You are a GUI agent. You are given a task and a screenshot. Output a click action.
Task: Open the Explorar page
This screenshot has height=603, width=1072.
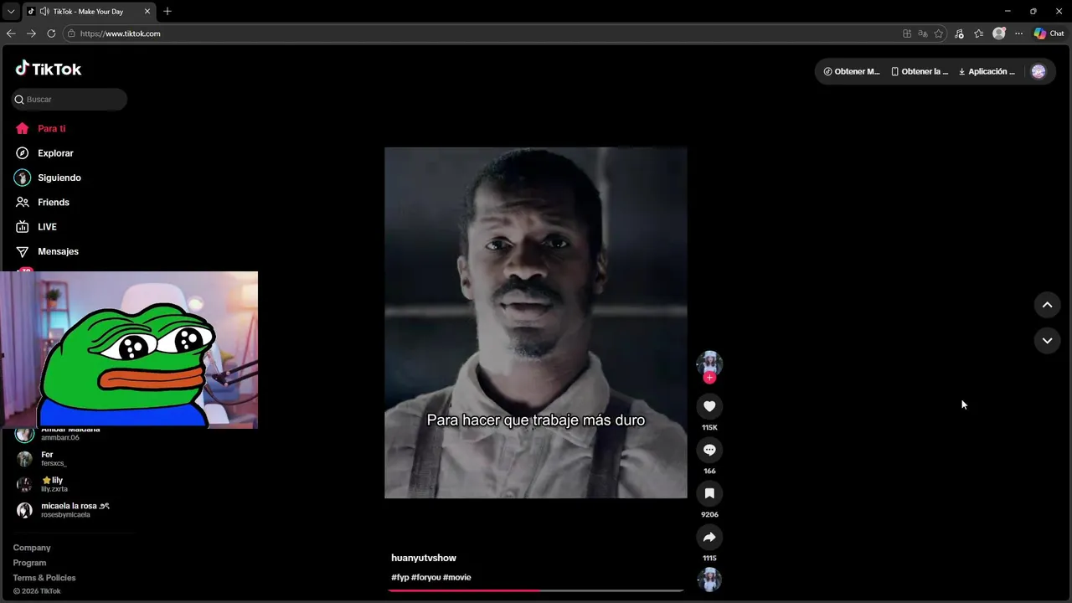pyautogui.click(x=44, y=153)
